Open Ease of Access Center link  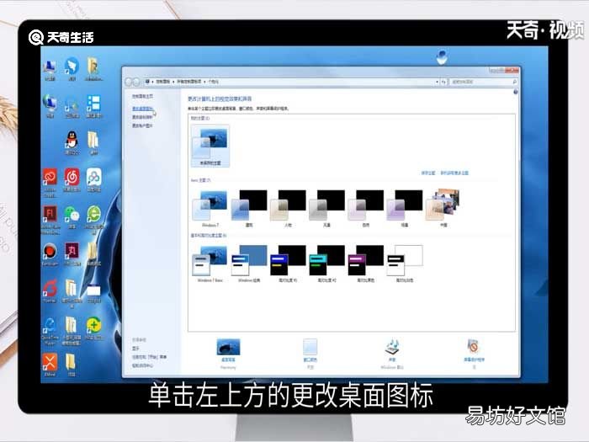click(142, 365)
